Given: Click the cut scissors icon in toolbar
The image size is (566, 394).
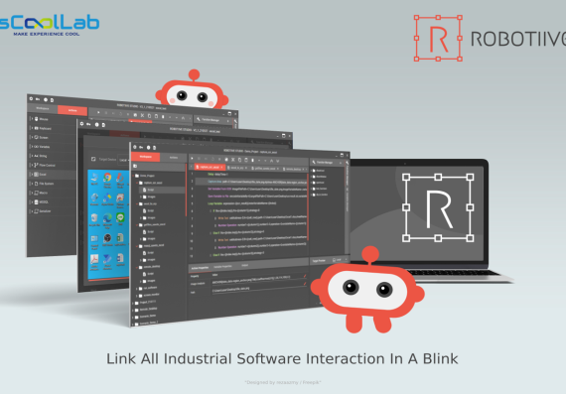Looking at the screenshot, I should pyautogui.click(x=232, y=160).
